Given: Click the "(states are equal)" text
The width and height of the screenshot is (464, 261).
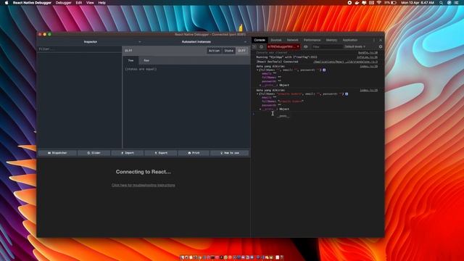Looking at the screenshot, I should [141, 70].
